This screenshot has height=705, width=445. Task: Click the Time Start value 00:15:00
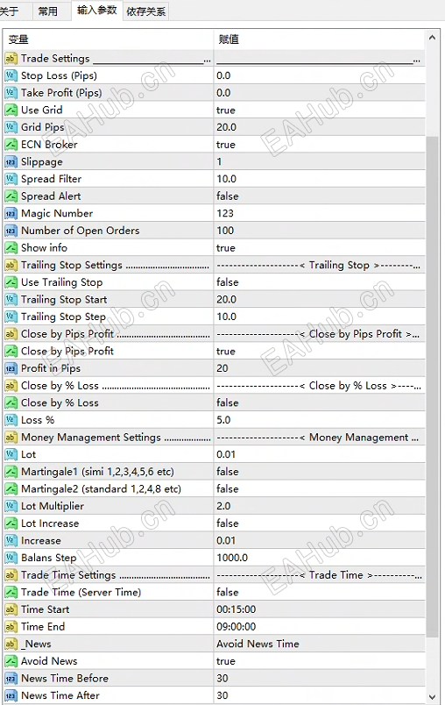[x=237, y=609]
